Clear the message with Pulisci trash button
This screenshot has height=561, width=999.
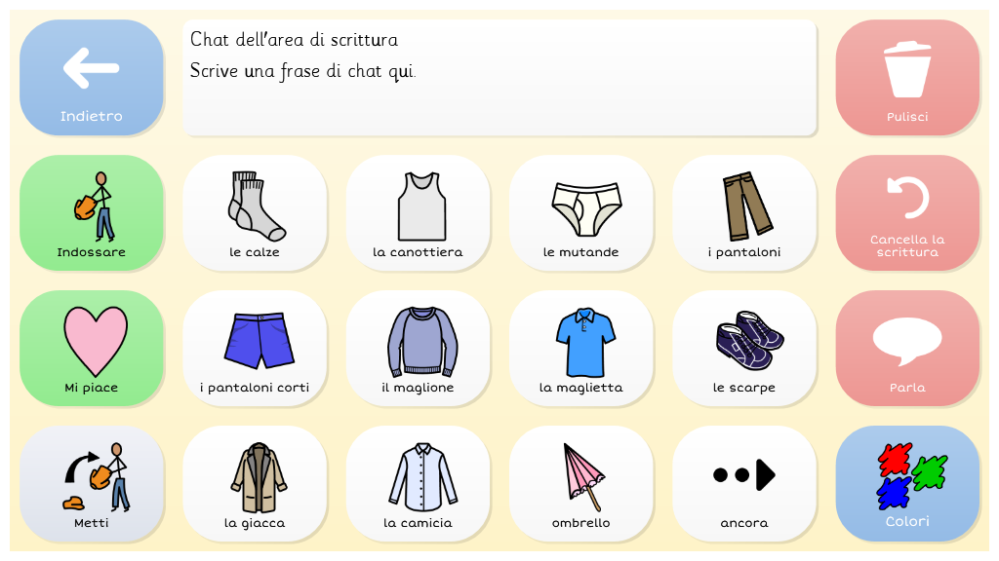907,78
